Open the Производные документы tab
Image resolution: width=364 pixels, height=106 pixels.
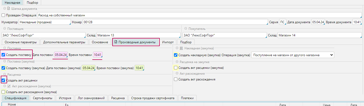coord(136,42)
